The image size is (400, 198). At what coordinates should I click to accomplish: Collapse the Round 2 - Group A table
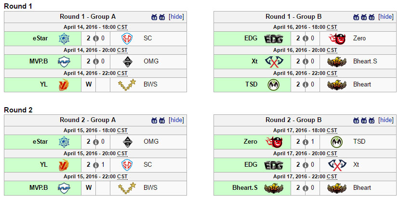click(176, 120)
